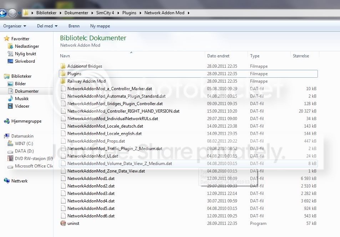Click the Back navigation arrow
This screenshot has height=237, width=340.
(x=2, y=13)
